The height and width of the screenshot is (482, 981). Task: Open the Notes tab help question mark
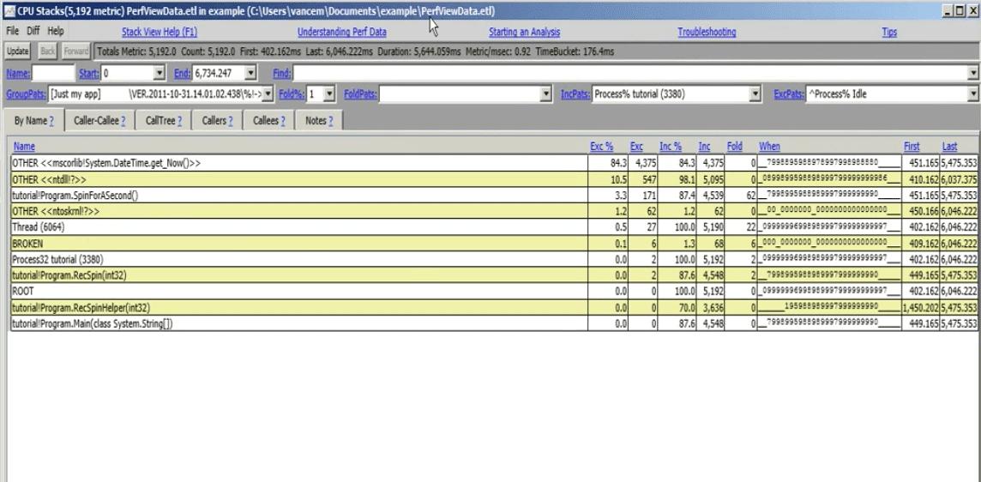(330, 121)
